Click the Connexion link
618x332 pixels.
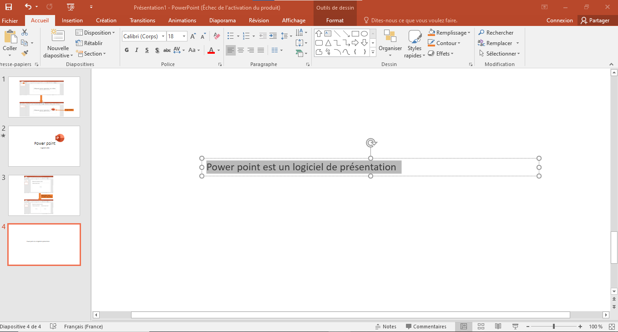point(560,20)
